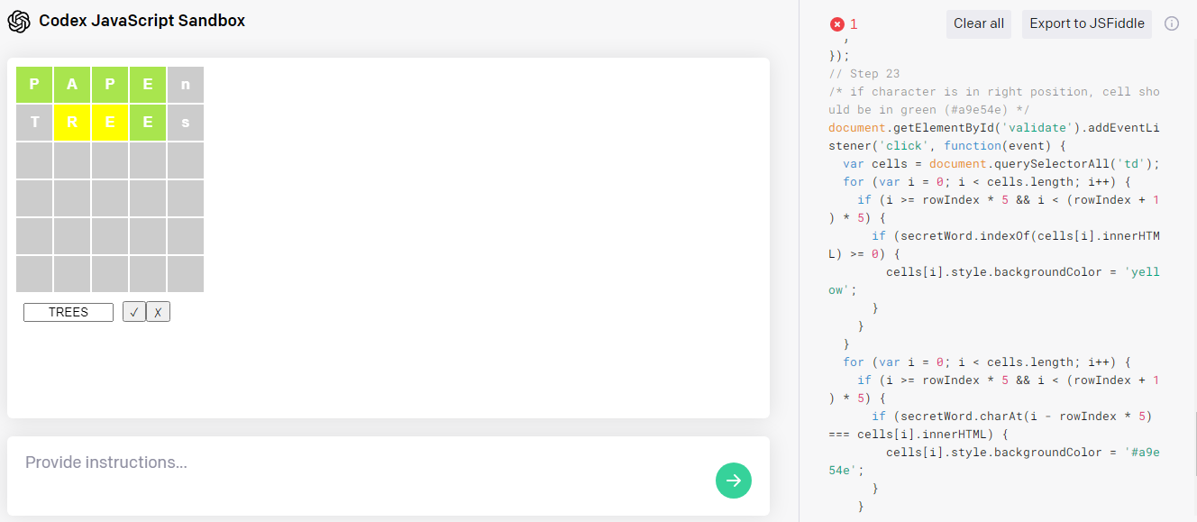
Task: Click the OpenAI logo icon
Action: (19, 21)
